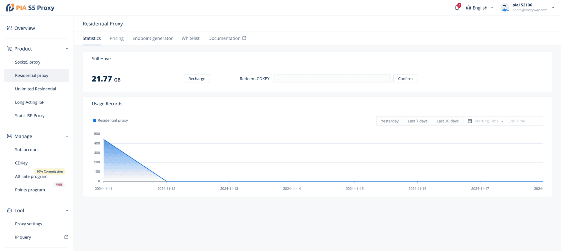Select the Yesterday time filter
Viewport: 561px width, 251px height.
pos(390,121)
